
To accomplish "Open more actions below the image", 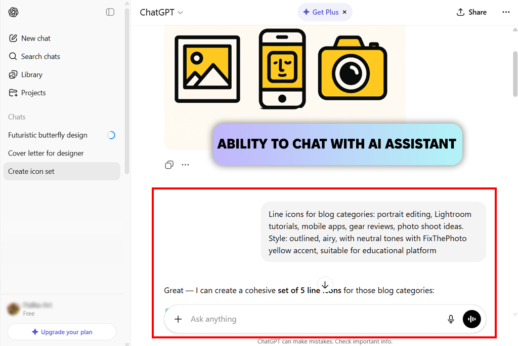I will coord(185,165).
